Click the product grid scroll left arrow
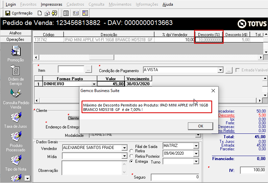Viewport: 268px width, 183px height. coord(36,57)
